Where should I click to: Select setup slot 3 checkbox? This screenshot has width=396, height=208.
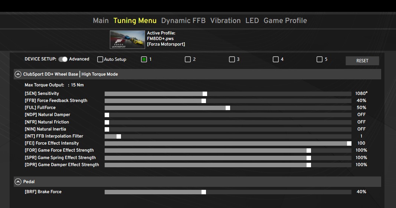232,59
